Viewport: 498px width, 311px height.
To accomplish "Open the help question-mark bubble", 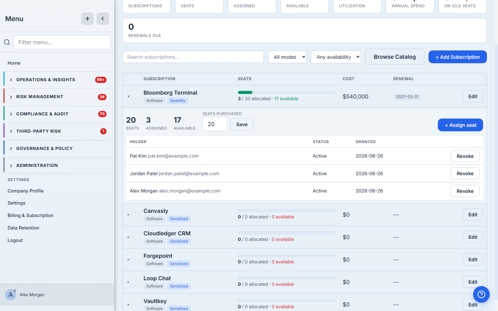I will click(x=481, y=294).
